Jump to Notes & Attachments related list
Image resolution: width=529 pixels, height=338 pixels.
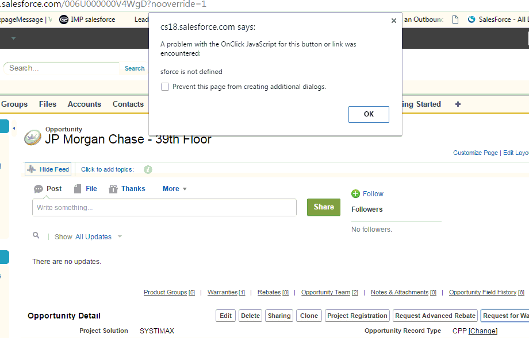click(404, 292)
